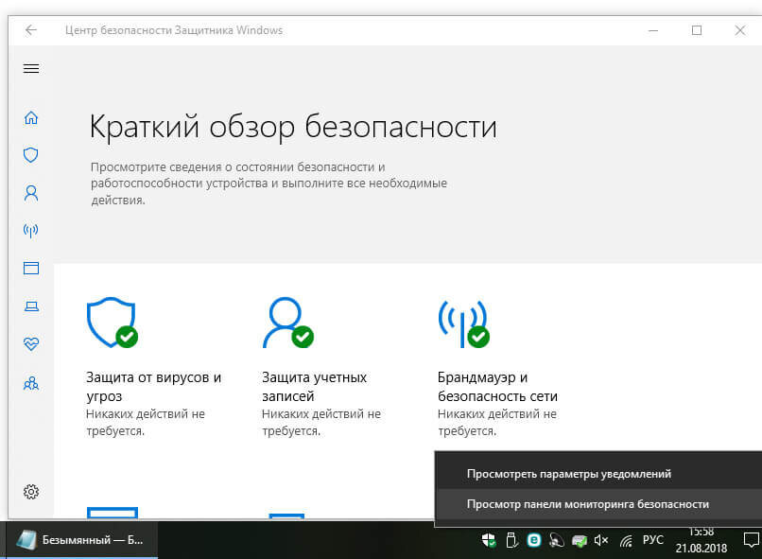The width and height of the screenshot is (762, 559).
Task: Open firewall and network antenna sidebar icon
Action: [31, 231]
